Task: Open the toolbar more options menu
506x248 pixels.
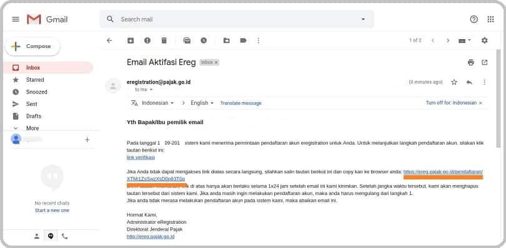Action: pyautogui.click(x=258, y=41)
